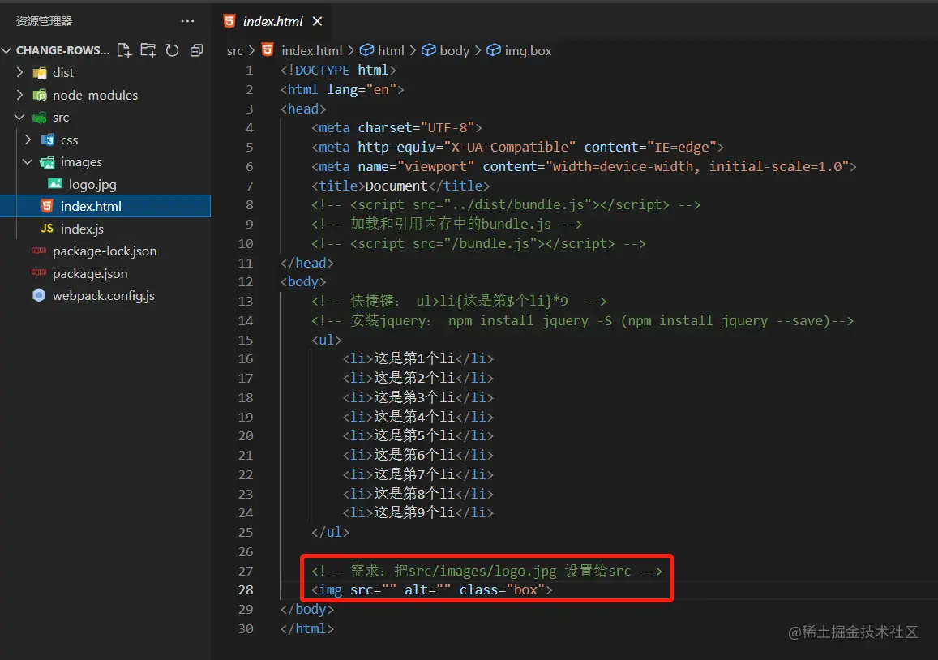Click the HTML5 icon beside index.html in tree

47,206
